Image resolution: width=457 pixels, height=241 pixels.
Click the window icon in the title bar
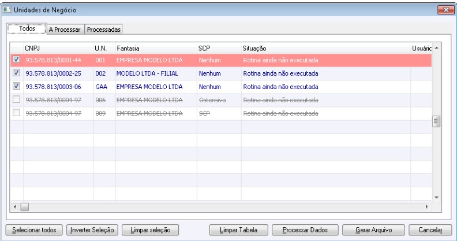click(7, 10)
